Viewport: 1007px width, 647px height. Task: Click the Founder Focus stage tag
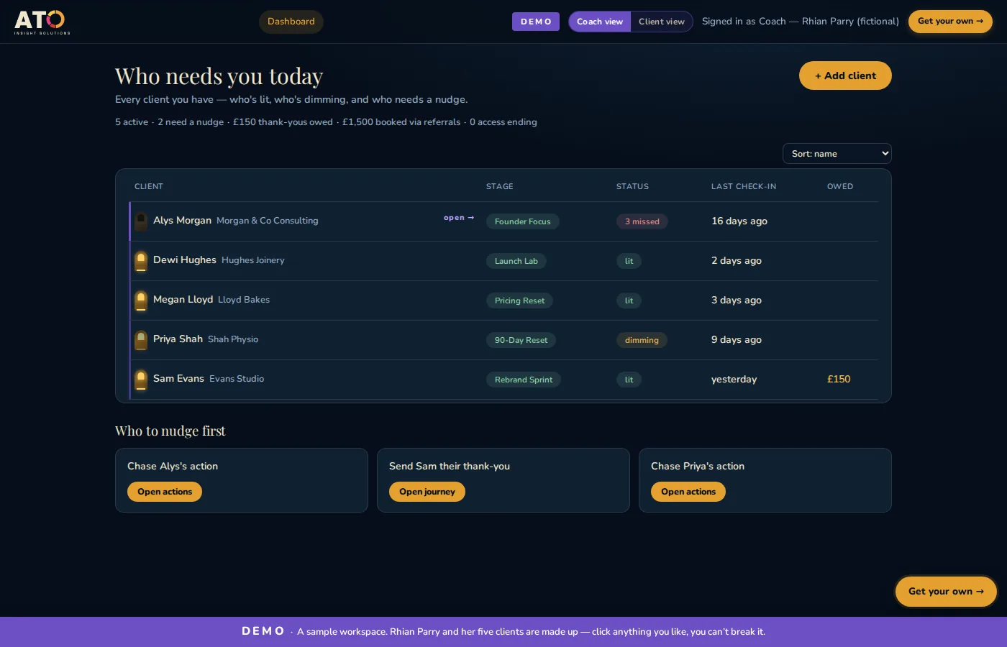coord(523,221)
